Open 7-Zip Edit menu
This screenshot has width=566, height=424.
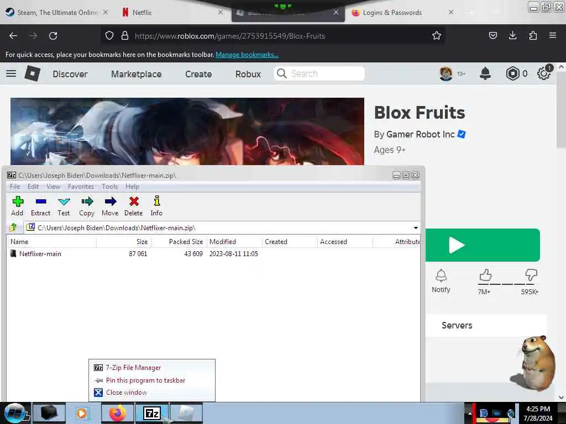pos(33,187)
